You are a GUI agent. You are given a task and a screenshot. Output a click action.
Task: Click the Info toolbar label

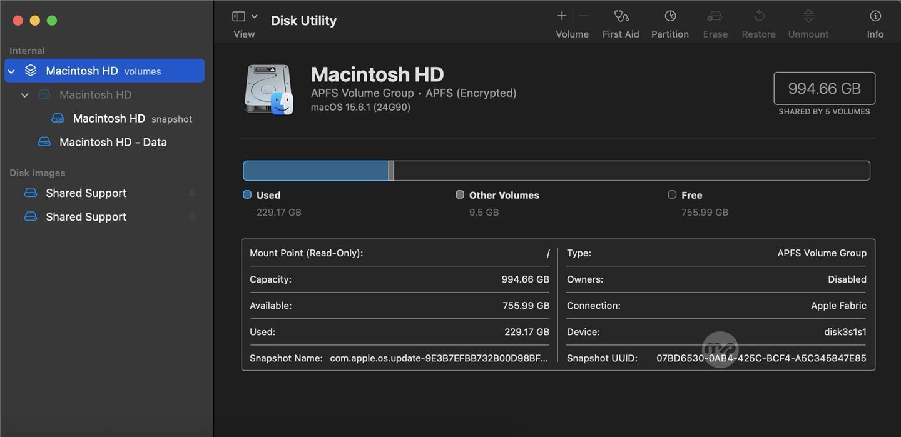click(875, 34)
